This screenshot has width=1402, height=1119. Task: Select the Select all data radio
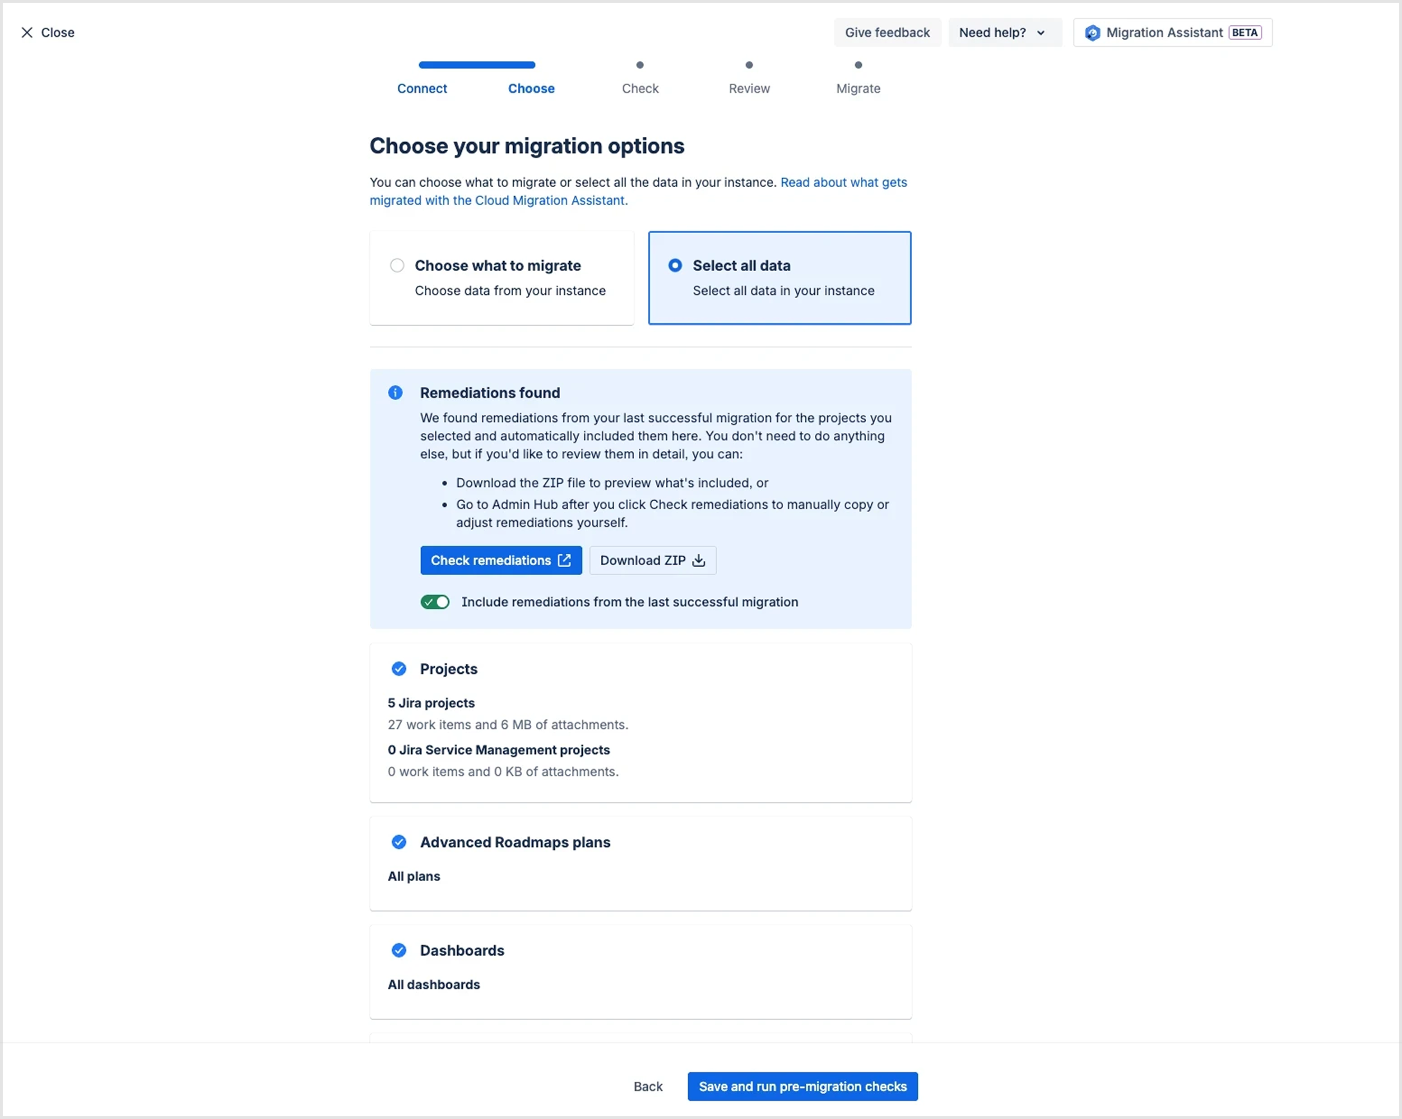[676, 265]
